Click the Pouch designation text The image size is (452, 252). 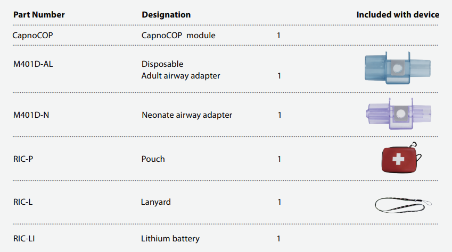point(153,159)
